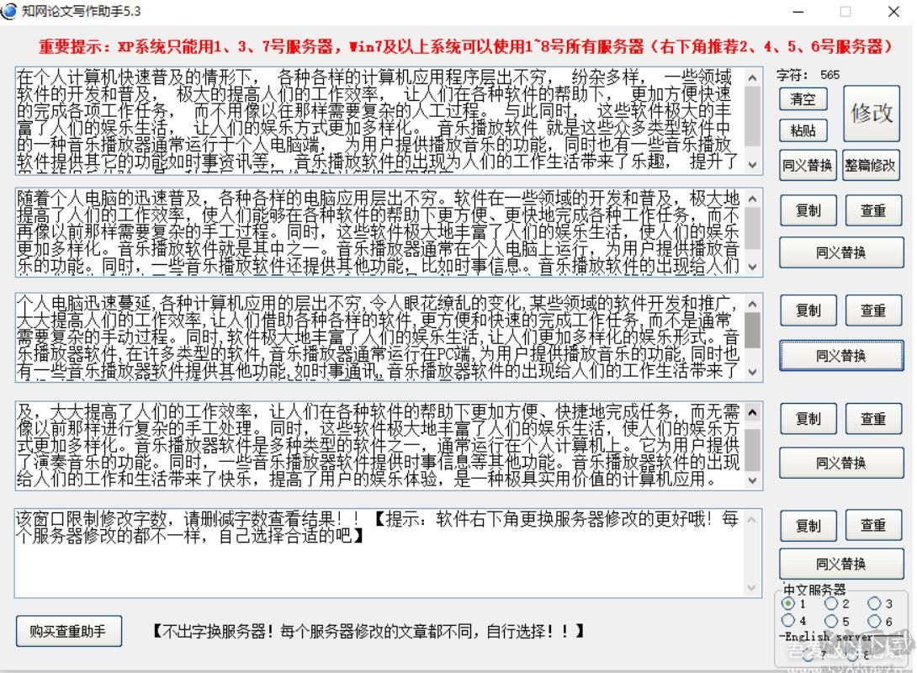
Task: Click the app icon in the title bar
Action: tap(12, 12)
